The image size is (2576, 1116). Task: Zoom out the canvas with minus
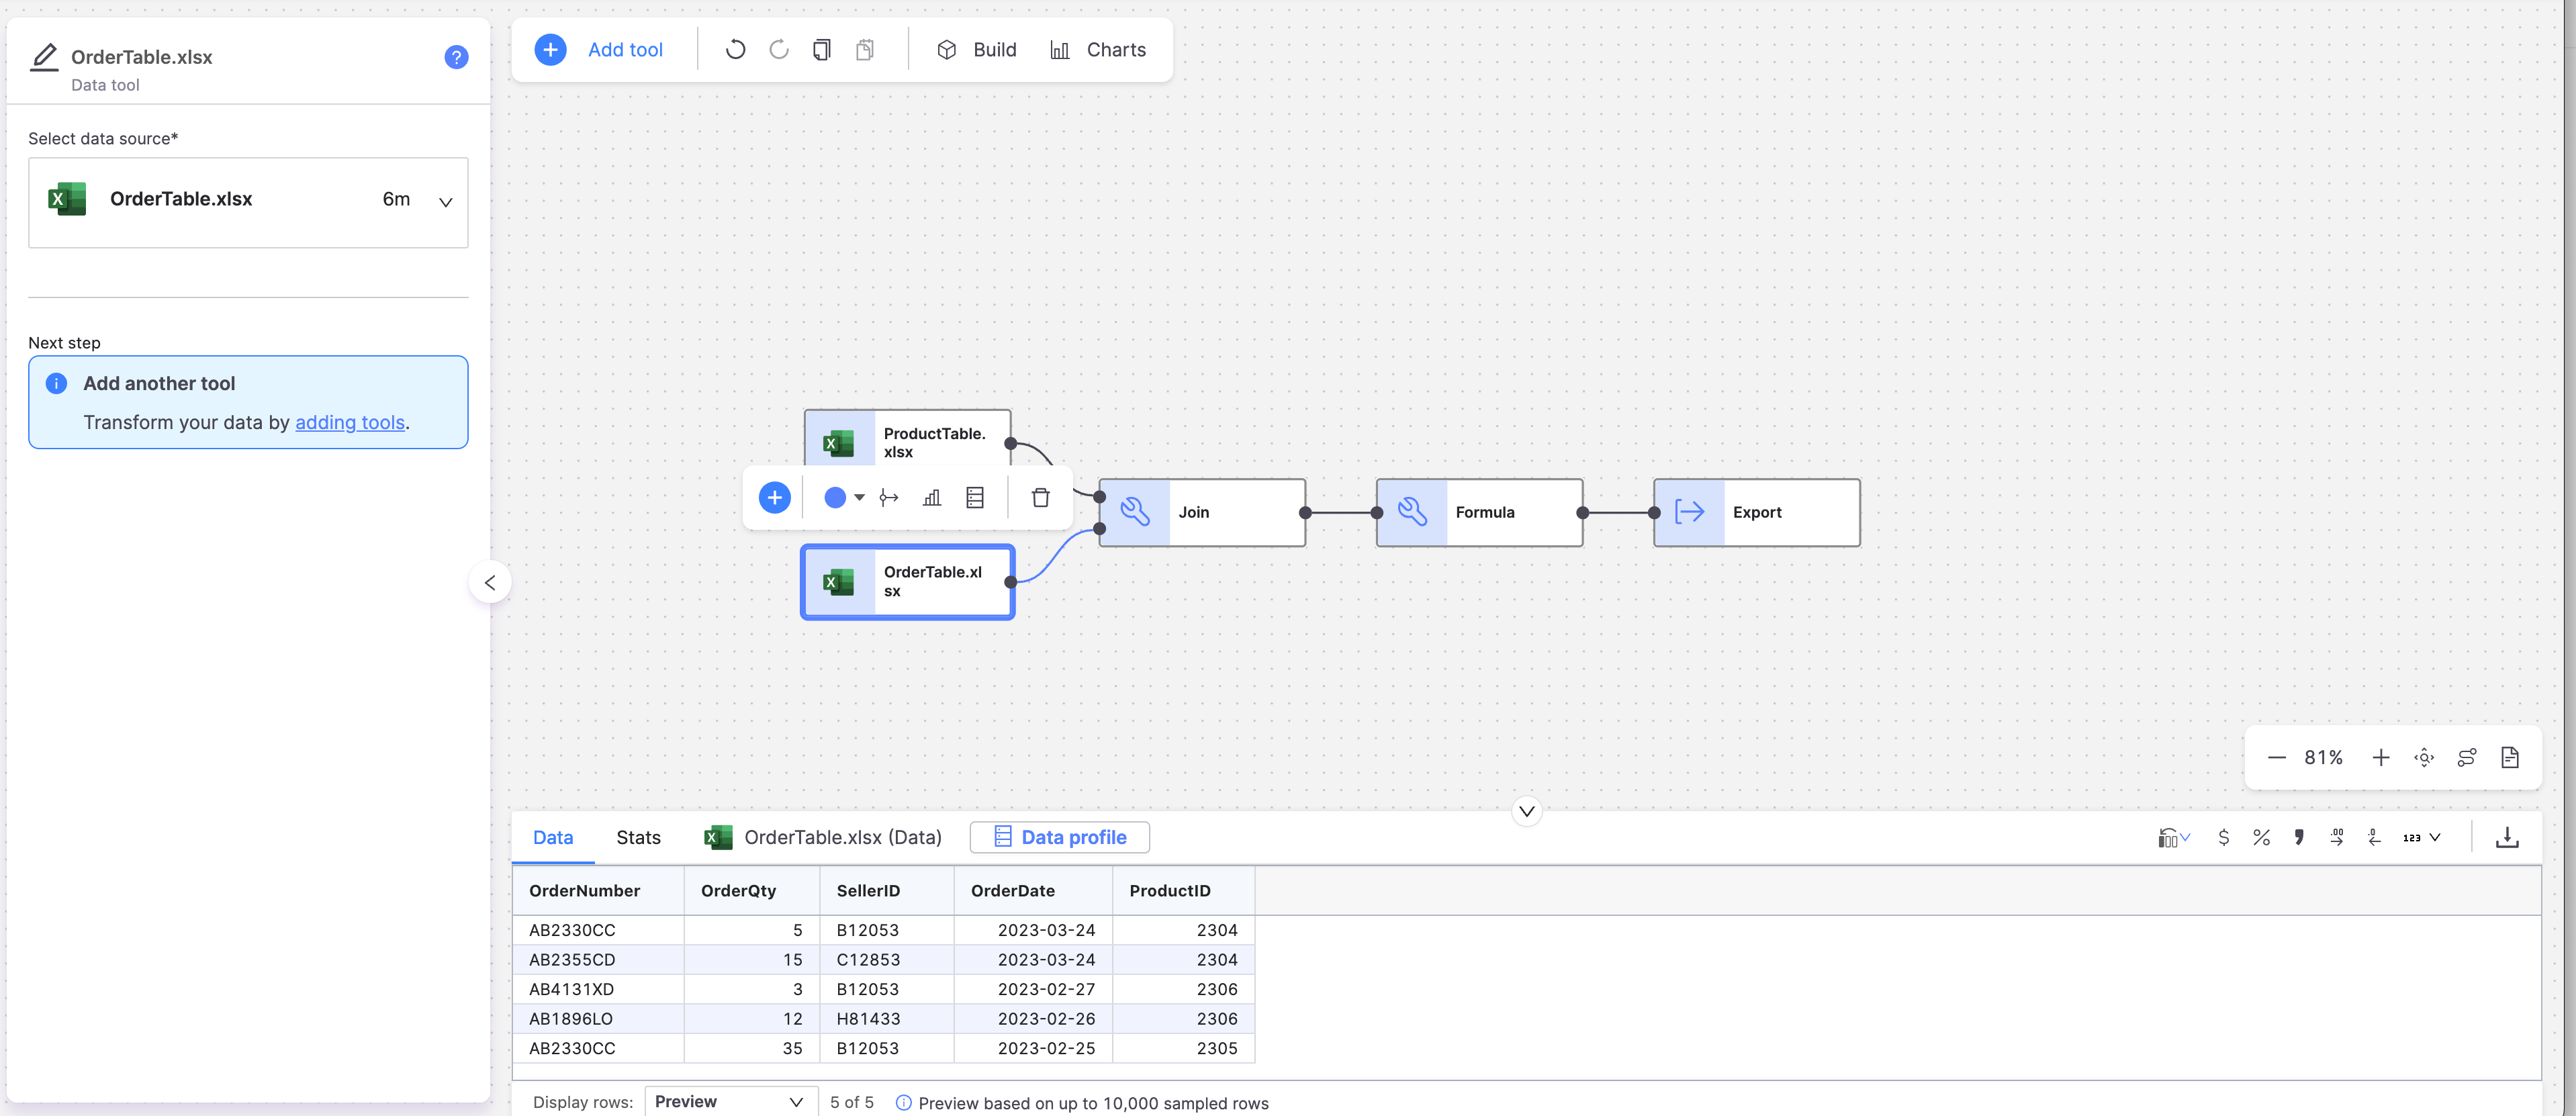[2276, 757]
